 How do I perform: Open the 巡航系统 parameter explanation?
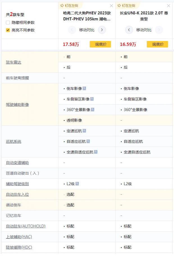(13, 142)
